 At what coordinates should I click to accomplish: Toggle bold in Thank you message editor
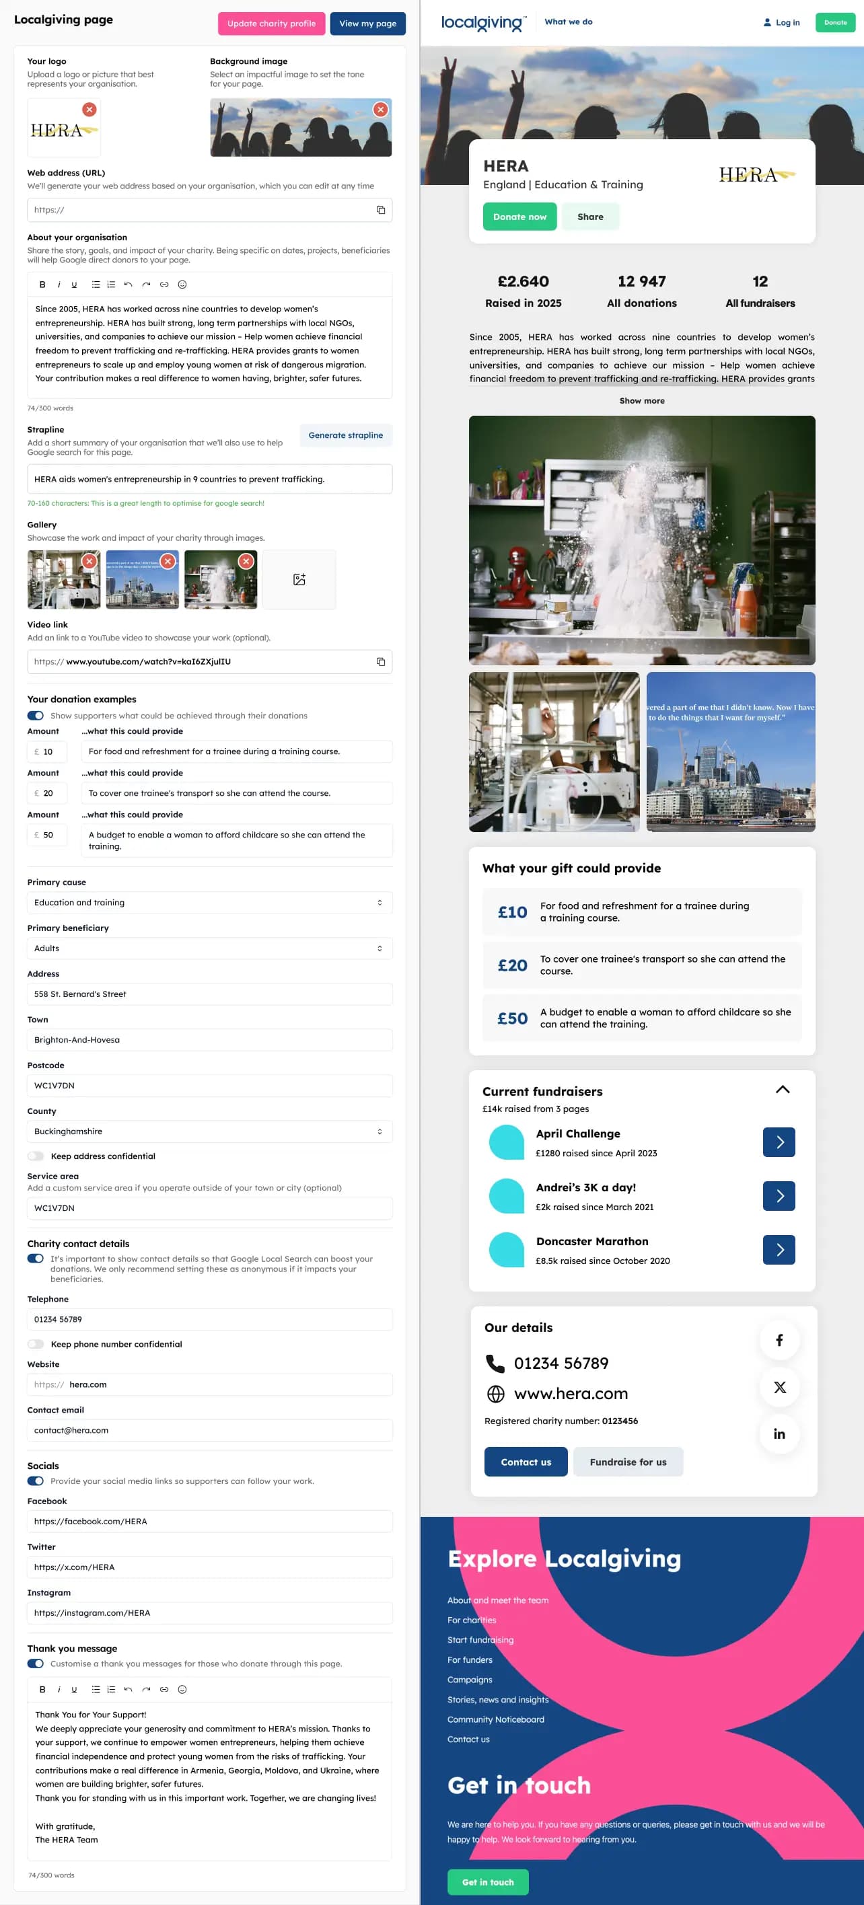(x=42, y=1690)
